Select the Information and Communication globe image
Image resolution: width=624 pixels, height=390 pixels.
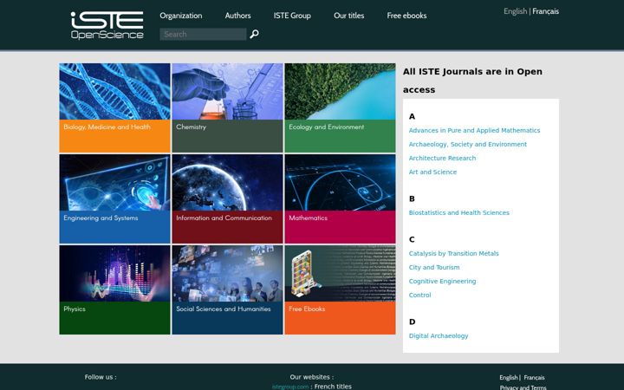227,183
